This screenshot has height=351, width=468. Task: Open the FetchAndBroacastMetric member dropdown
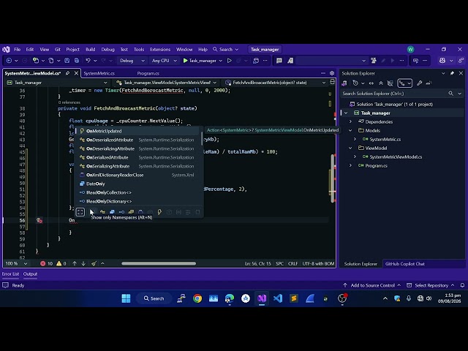point(276,83)
